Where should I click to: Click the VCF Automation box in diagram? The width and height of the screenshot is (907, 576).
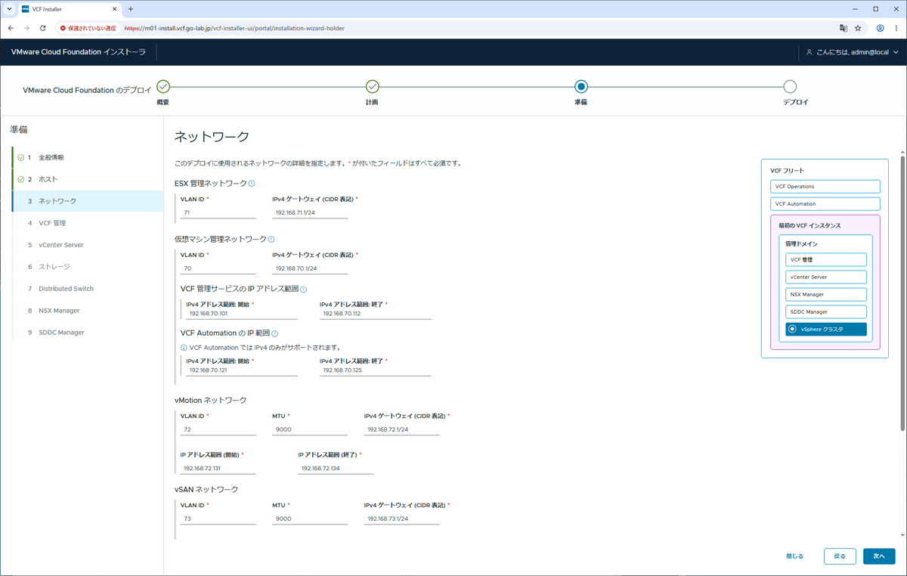click(825, 204)
